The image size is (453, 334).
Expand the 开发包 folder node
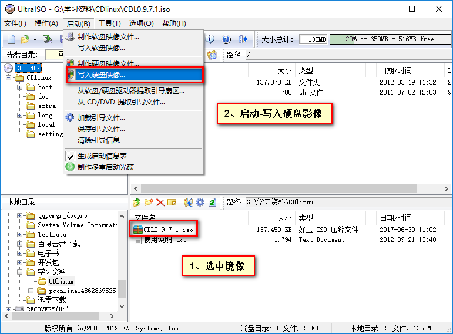tap(19, 263)
